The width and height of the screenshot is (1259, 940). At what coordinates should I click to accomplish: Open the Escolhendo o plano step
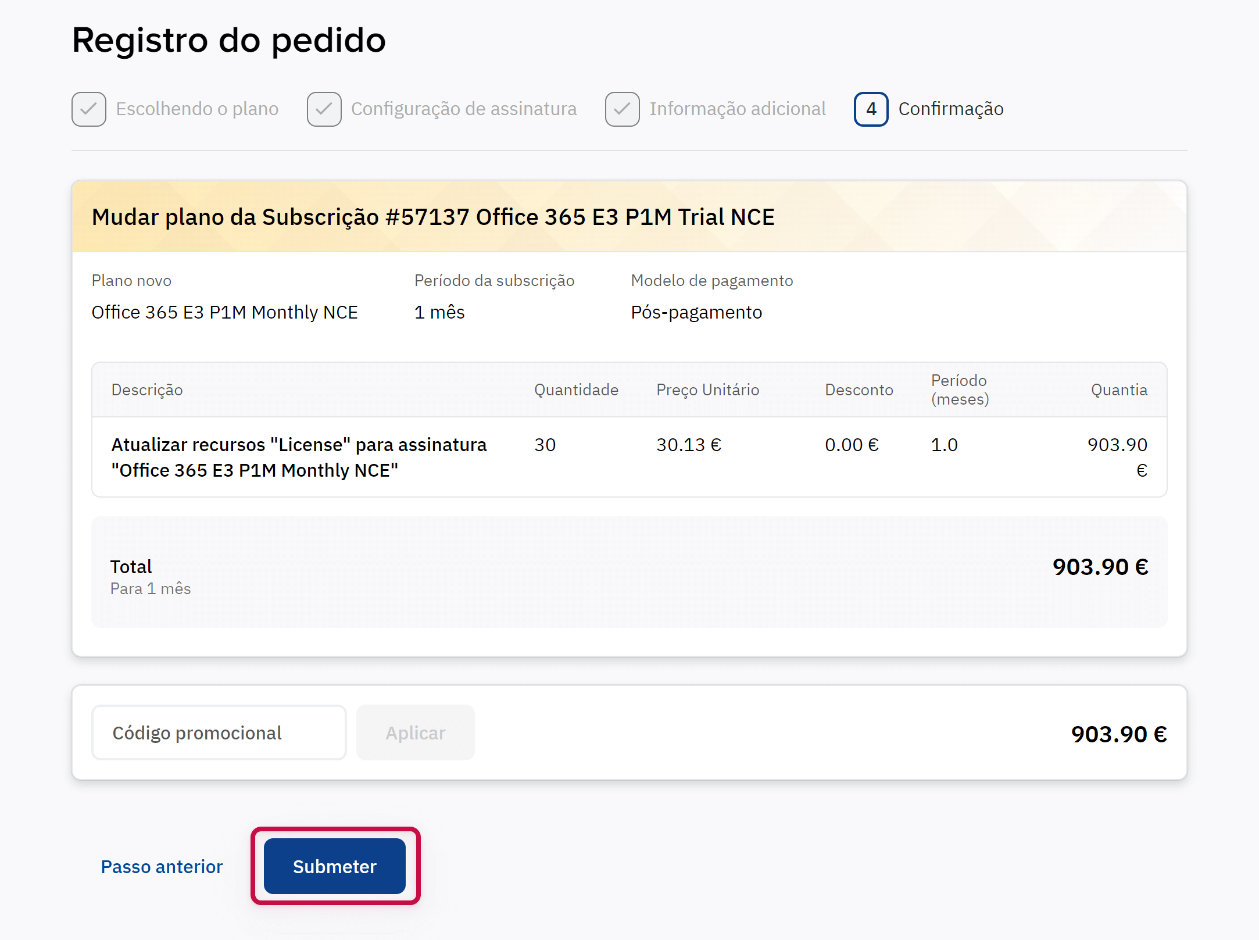197,109
